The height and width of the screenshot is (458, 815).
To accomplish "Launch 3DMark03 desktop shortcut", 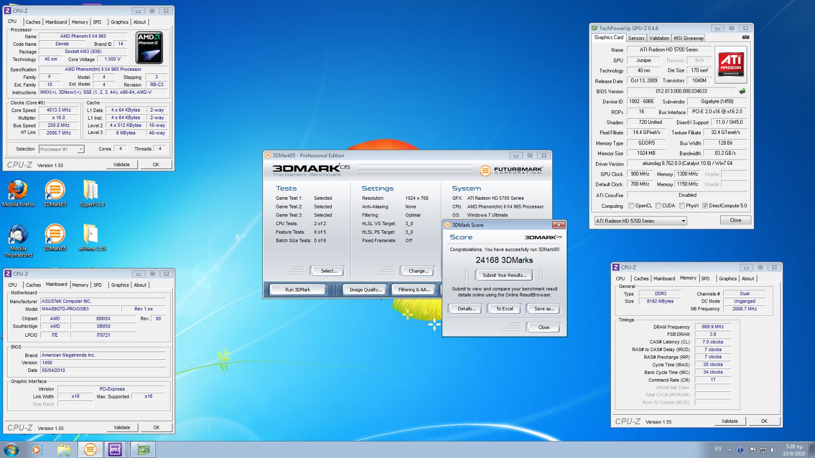I will [55, 194].
